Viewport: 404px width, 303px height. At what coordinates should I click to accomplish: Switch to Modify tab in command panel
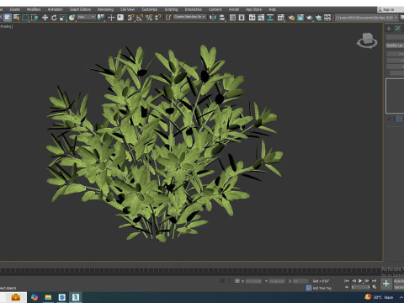pos(398,29)
